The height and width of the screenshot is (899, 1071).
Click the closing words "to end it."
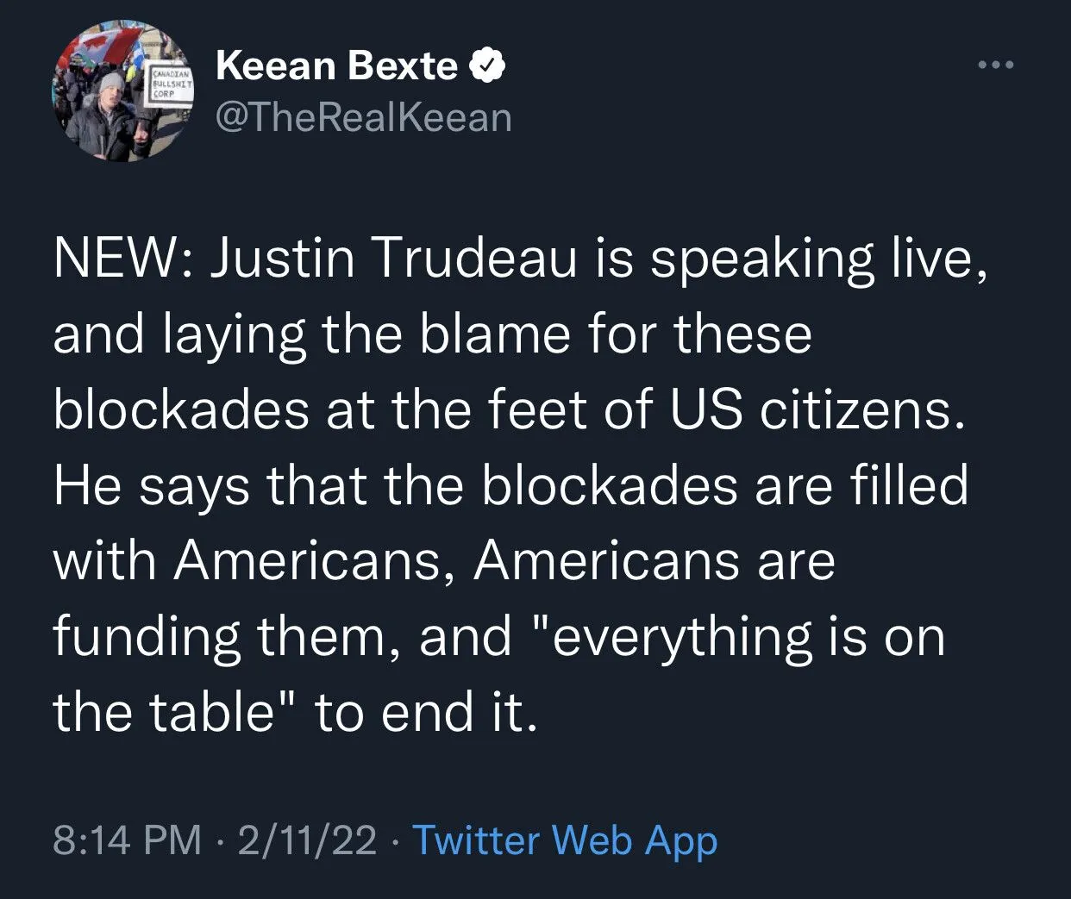[x=427, y=713]
